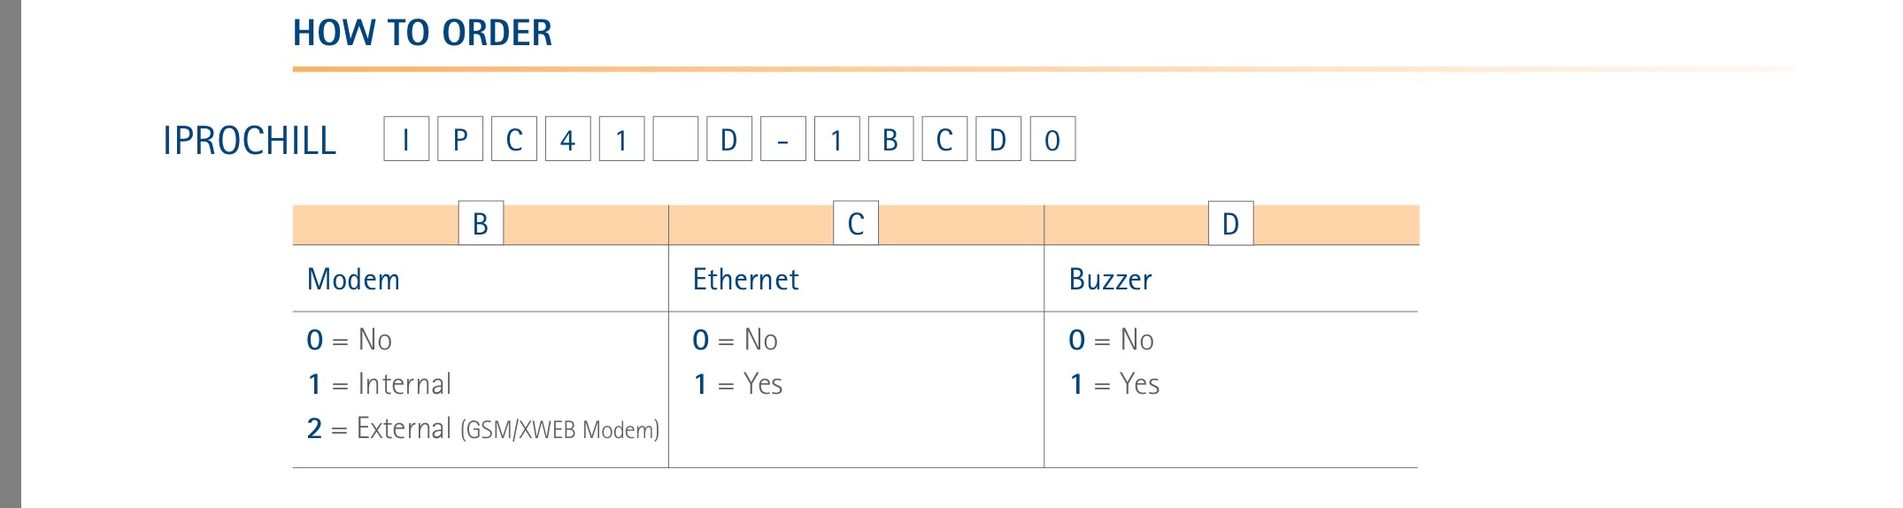Click the D column header tag

pyautogui.click(x=1231, y=223)
